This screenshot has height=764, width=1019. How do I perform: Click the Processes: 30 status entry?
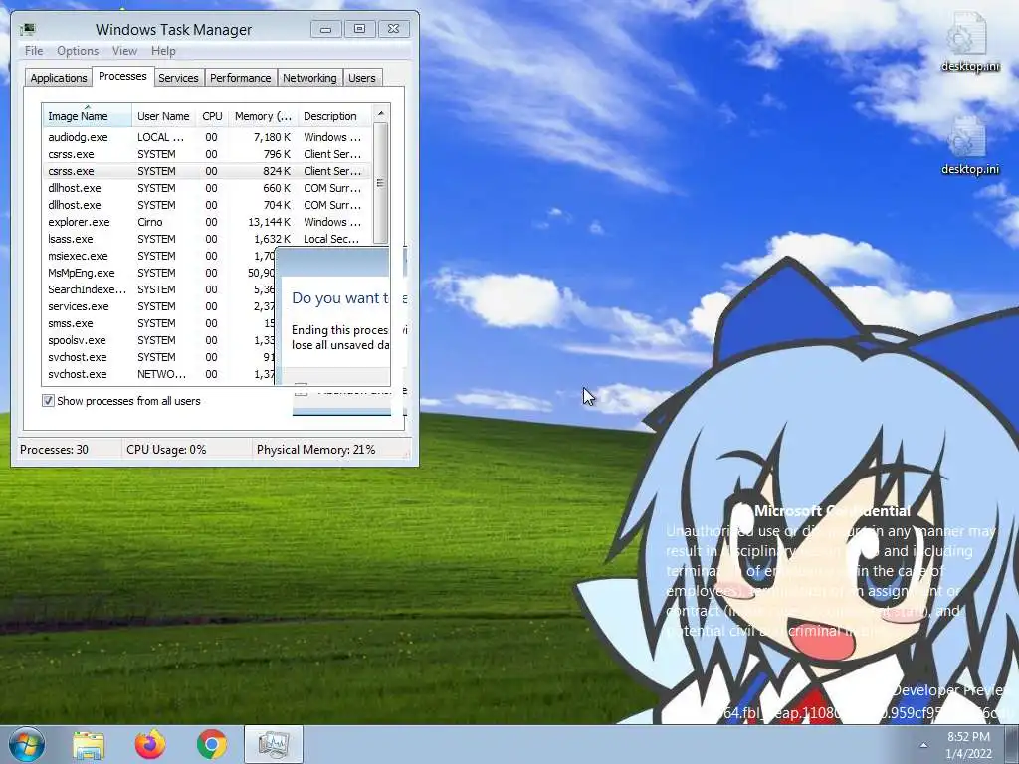54,449
